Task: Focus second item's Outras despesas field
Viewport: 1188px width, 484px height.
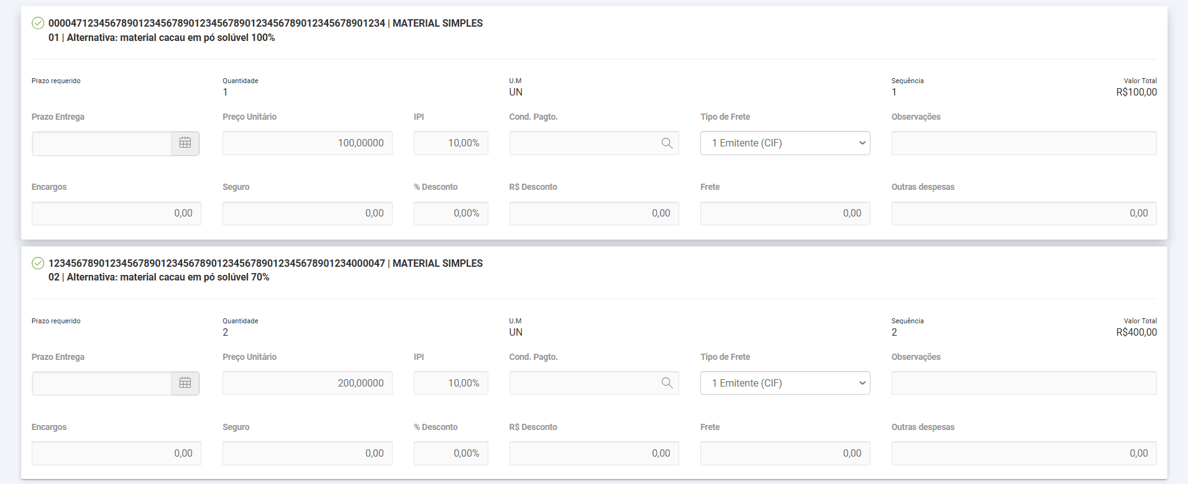Action: pos(1023,454)
